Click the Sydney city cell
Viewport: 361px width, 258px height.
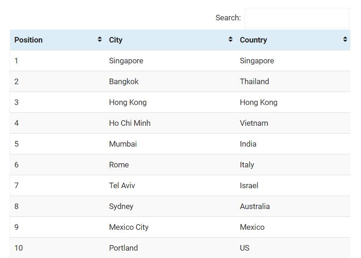click(x=121, y=207)
